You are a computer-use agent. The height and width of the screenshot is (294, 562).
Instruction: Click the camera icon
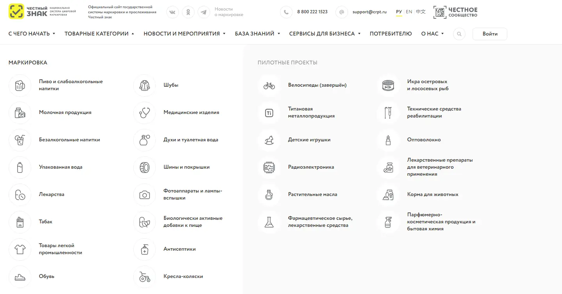(145, 195)
